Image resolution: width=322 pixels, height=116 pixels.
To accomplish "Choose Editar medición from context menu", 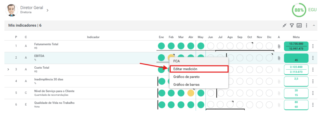I will click(199, 69).
